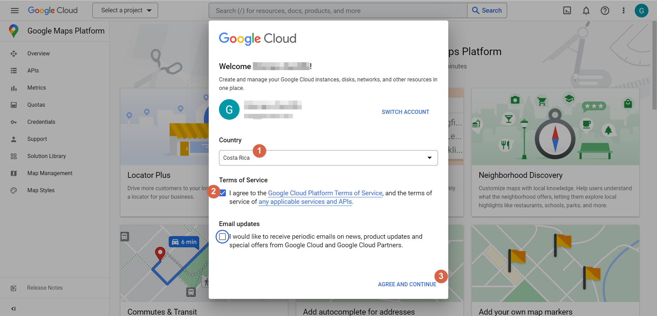
Task: Click the page vertical scrollbar
Action: click(654, 65)
